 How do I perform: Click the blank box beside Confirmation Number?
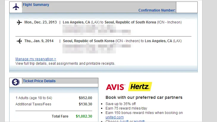click(x=186, y=7)
